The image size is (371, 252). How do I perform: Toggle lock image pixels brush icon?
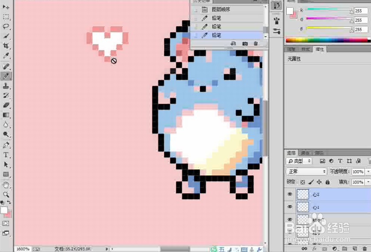[311, 182]
